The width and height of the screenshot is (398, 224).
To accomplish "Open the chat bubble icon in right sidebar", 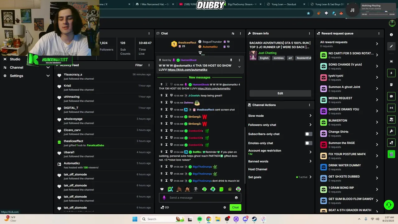I will [391, 96].
